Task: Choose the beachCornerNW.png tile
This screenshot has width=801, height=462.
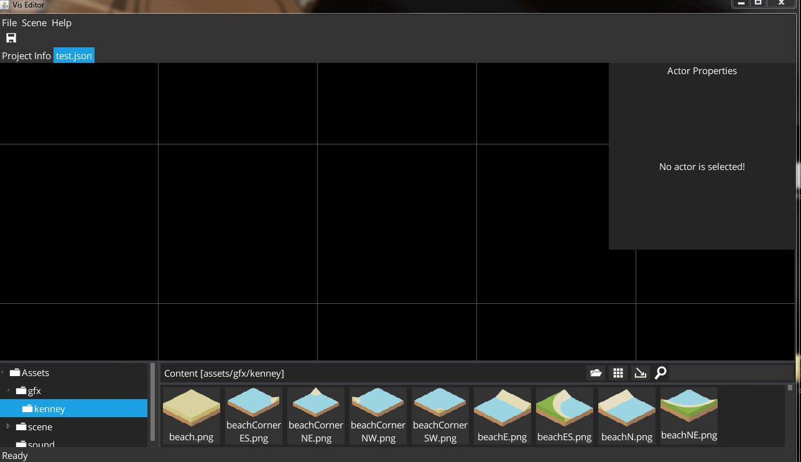Action: [x=378, y=415]
